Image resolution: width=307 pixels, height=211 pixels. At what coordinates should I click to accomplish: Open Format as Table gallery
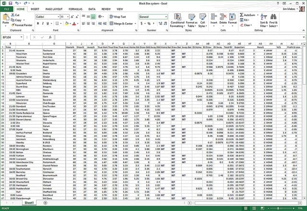point(191,20)
